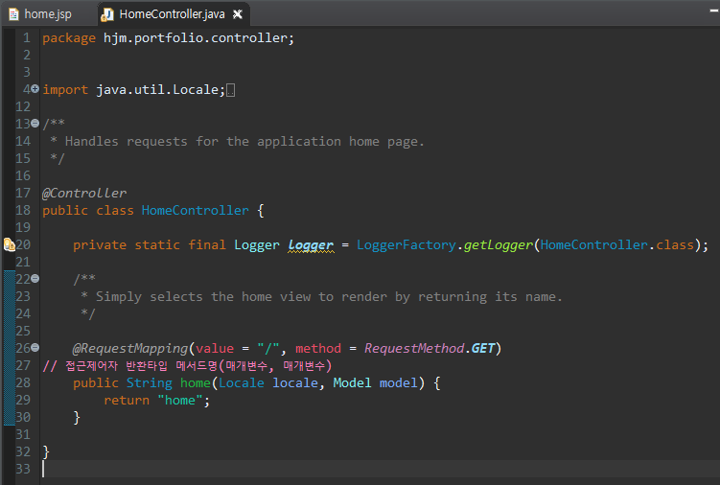
Task: Click the Logger type on line 20
Action: click(x=257, y=244)
